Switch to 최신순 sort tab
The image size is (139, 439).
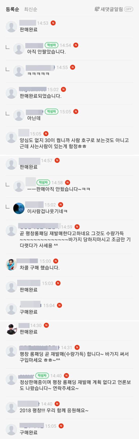[31, 9]
